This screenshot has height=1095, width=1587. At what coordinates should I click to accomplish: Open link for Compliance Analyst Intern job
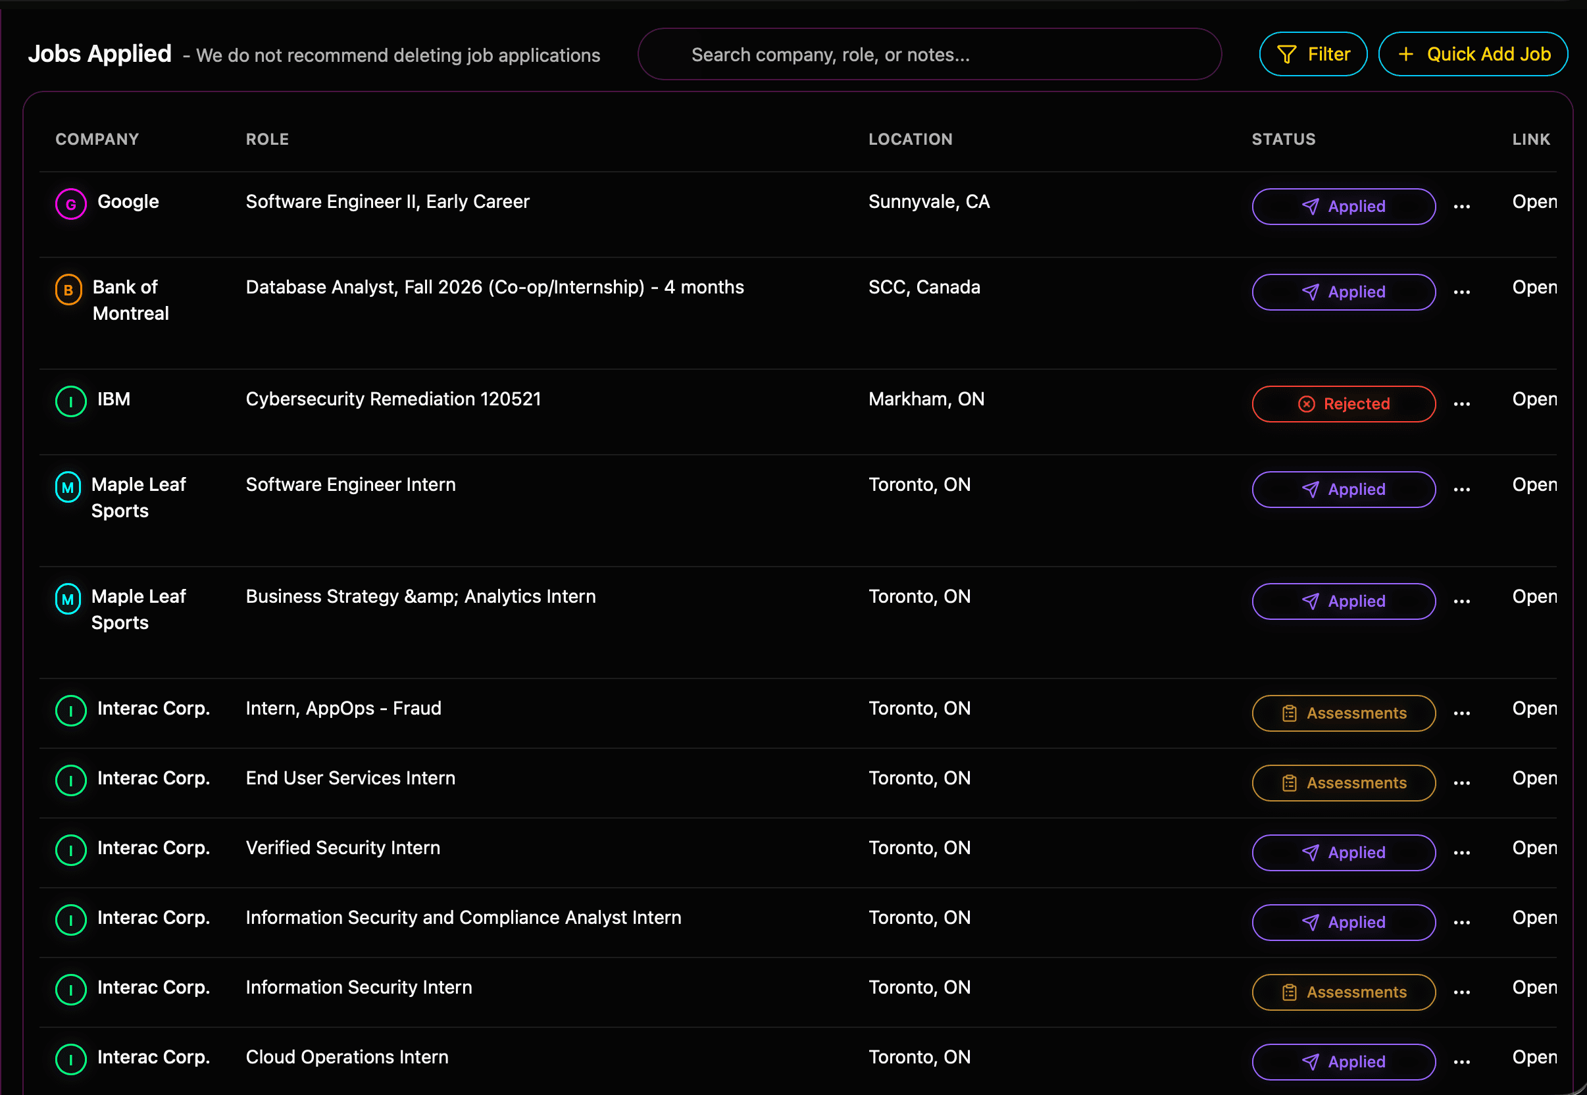click(1534, 918)
